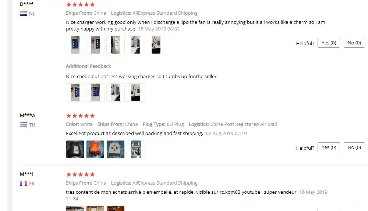
Task: Click the star rating on M***i's review
Action: [81, 174]
